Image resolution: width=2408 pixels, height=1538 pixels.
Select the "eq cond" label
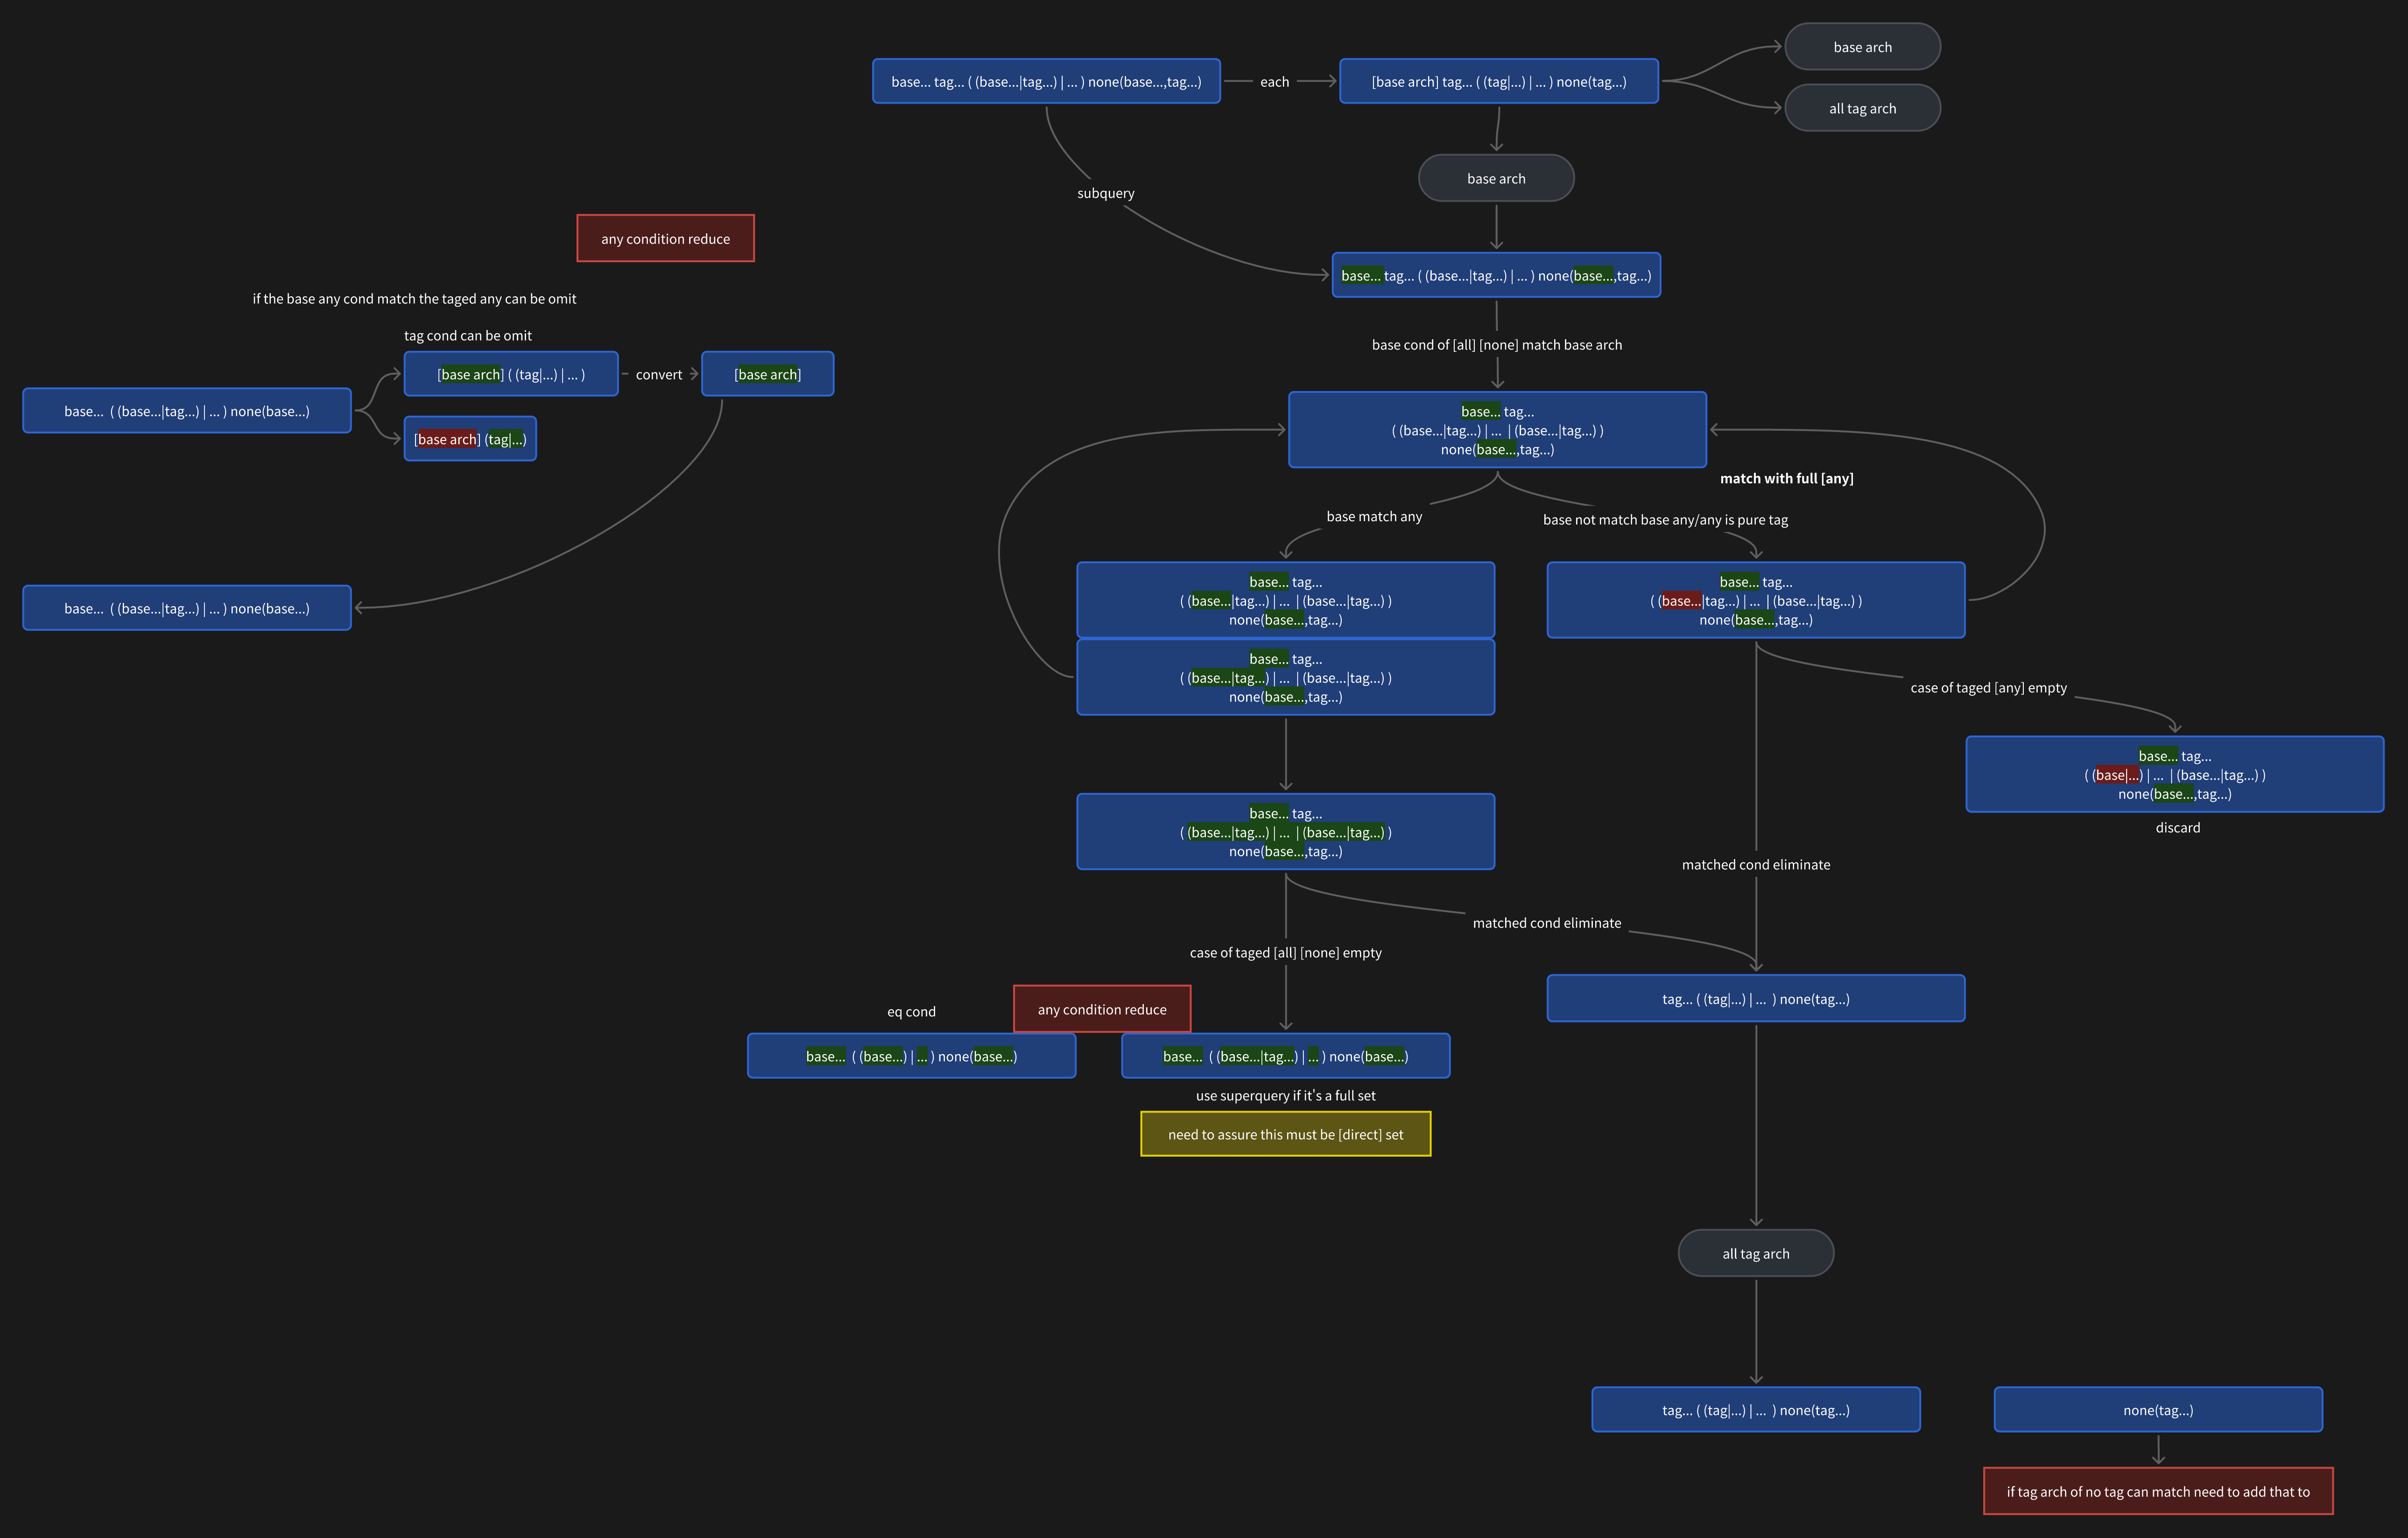pyautogui.click(x=911, y=1011)
